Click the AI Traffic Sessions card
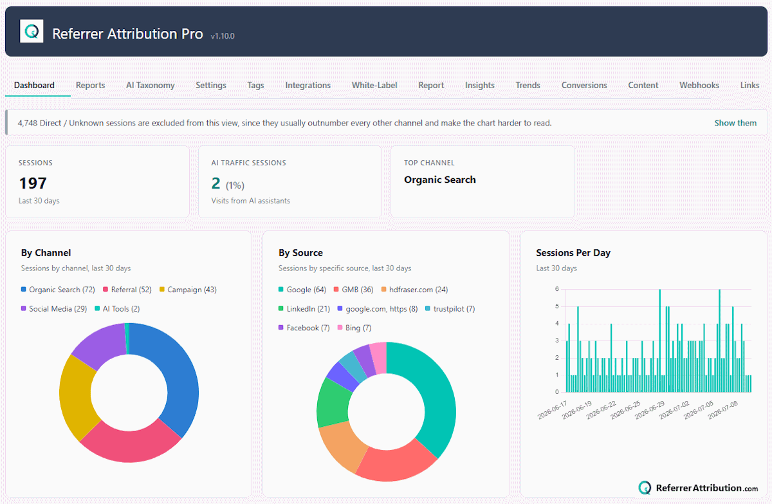The image size is (772, 504). click(x=289, y=182)
